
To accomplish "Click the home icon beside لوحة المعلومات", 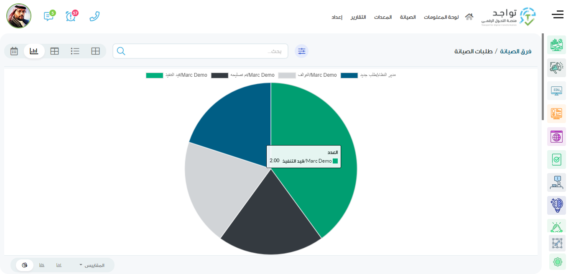I will 469,17.
